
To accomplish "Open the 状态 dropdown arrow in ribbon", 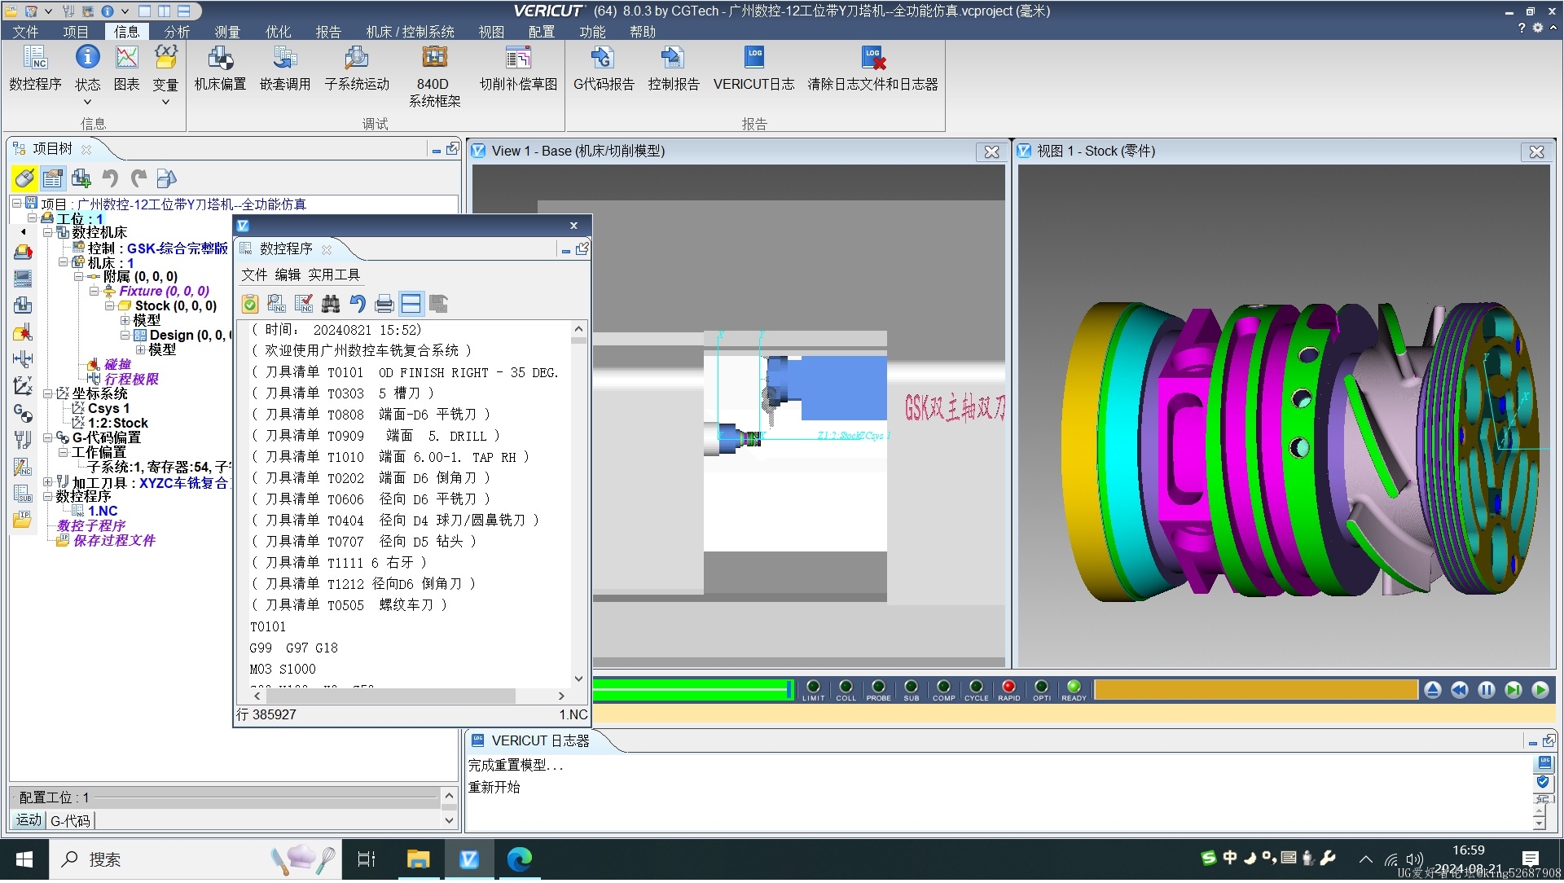I will click(87, 103).
